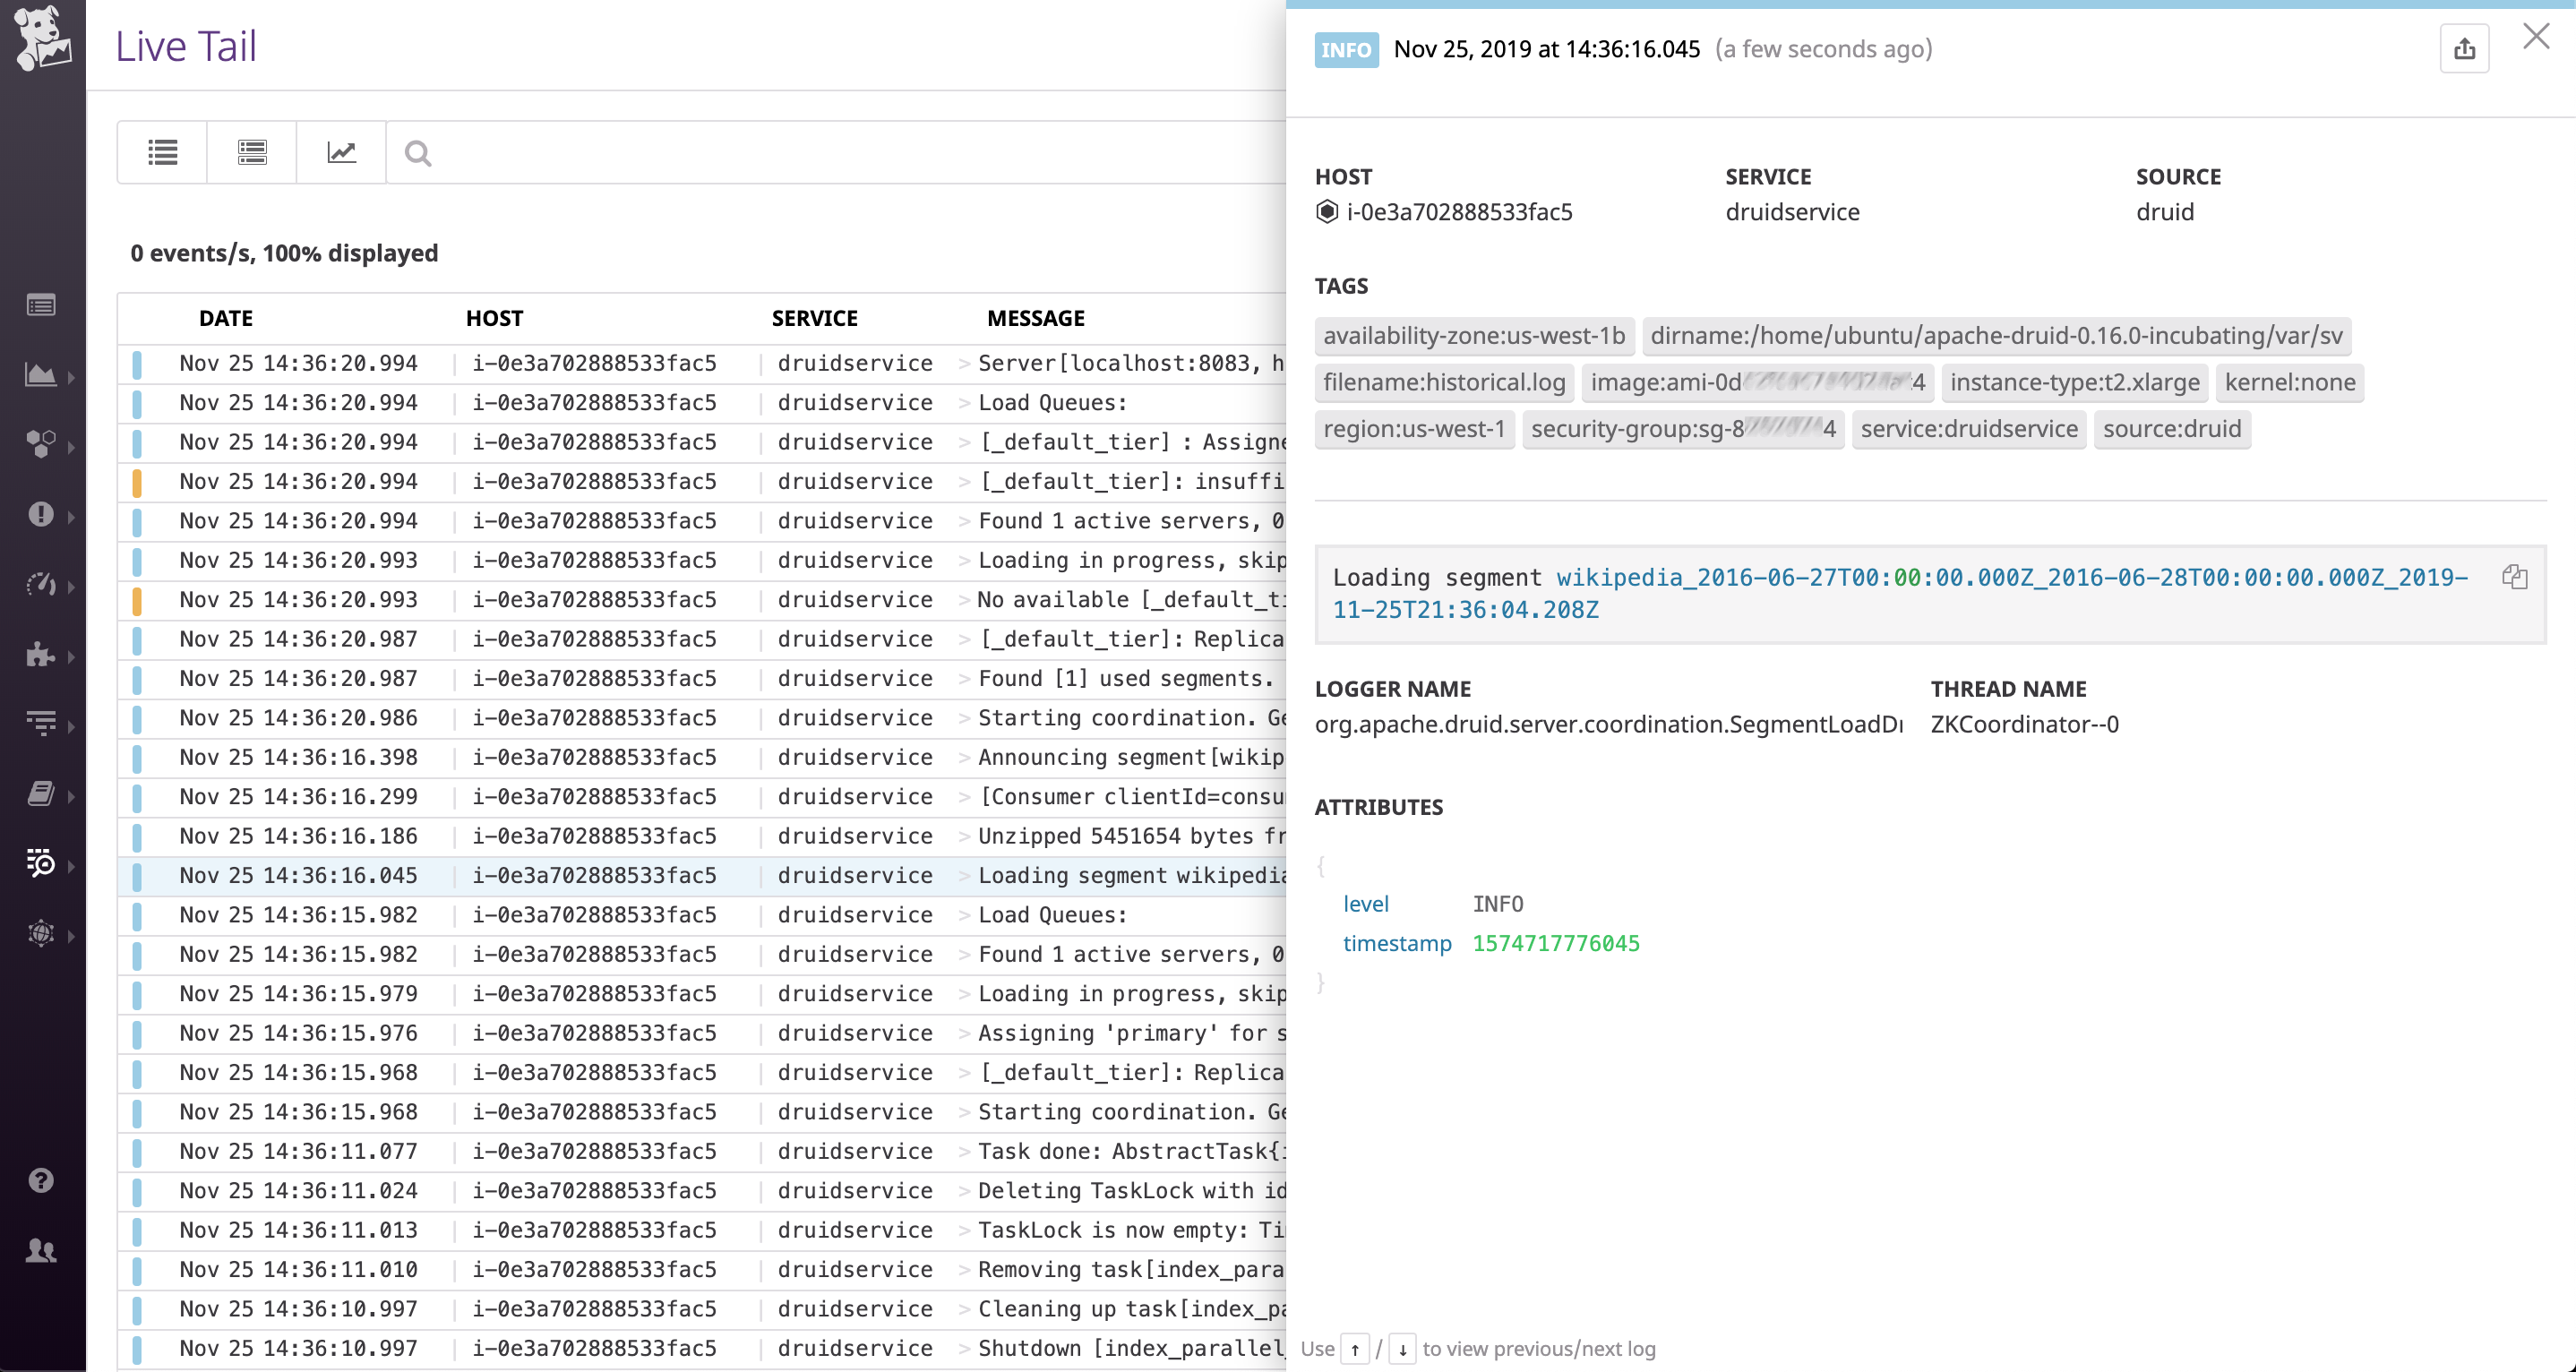Open the Integrations puzzle-piece icon
Viewport: 2576px width, 1372px height.
[40, 656]
